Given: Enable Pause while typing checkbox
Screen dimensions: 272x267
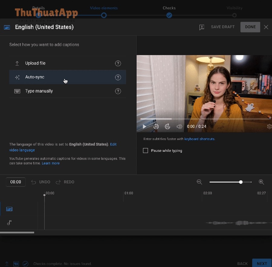Looking at the screenshot, I should (x=145, y=150).
